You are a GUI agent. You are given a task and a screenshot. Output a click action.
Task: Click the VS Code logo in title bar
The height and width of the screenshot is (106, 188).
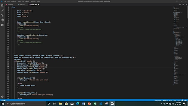(x=2, y=1)
